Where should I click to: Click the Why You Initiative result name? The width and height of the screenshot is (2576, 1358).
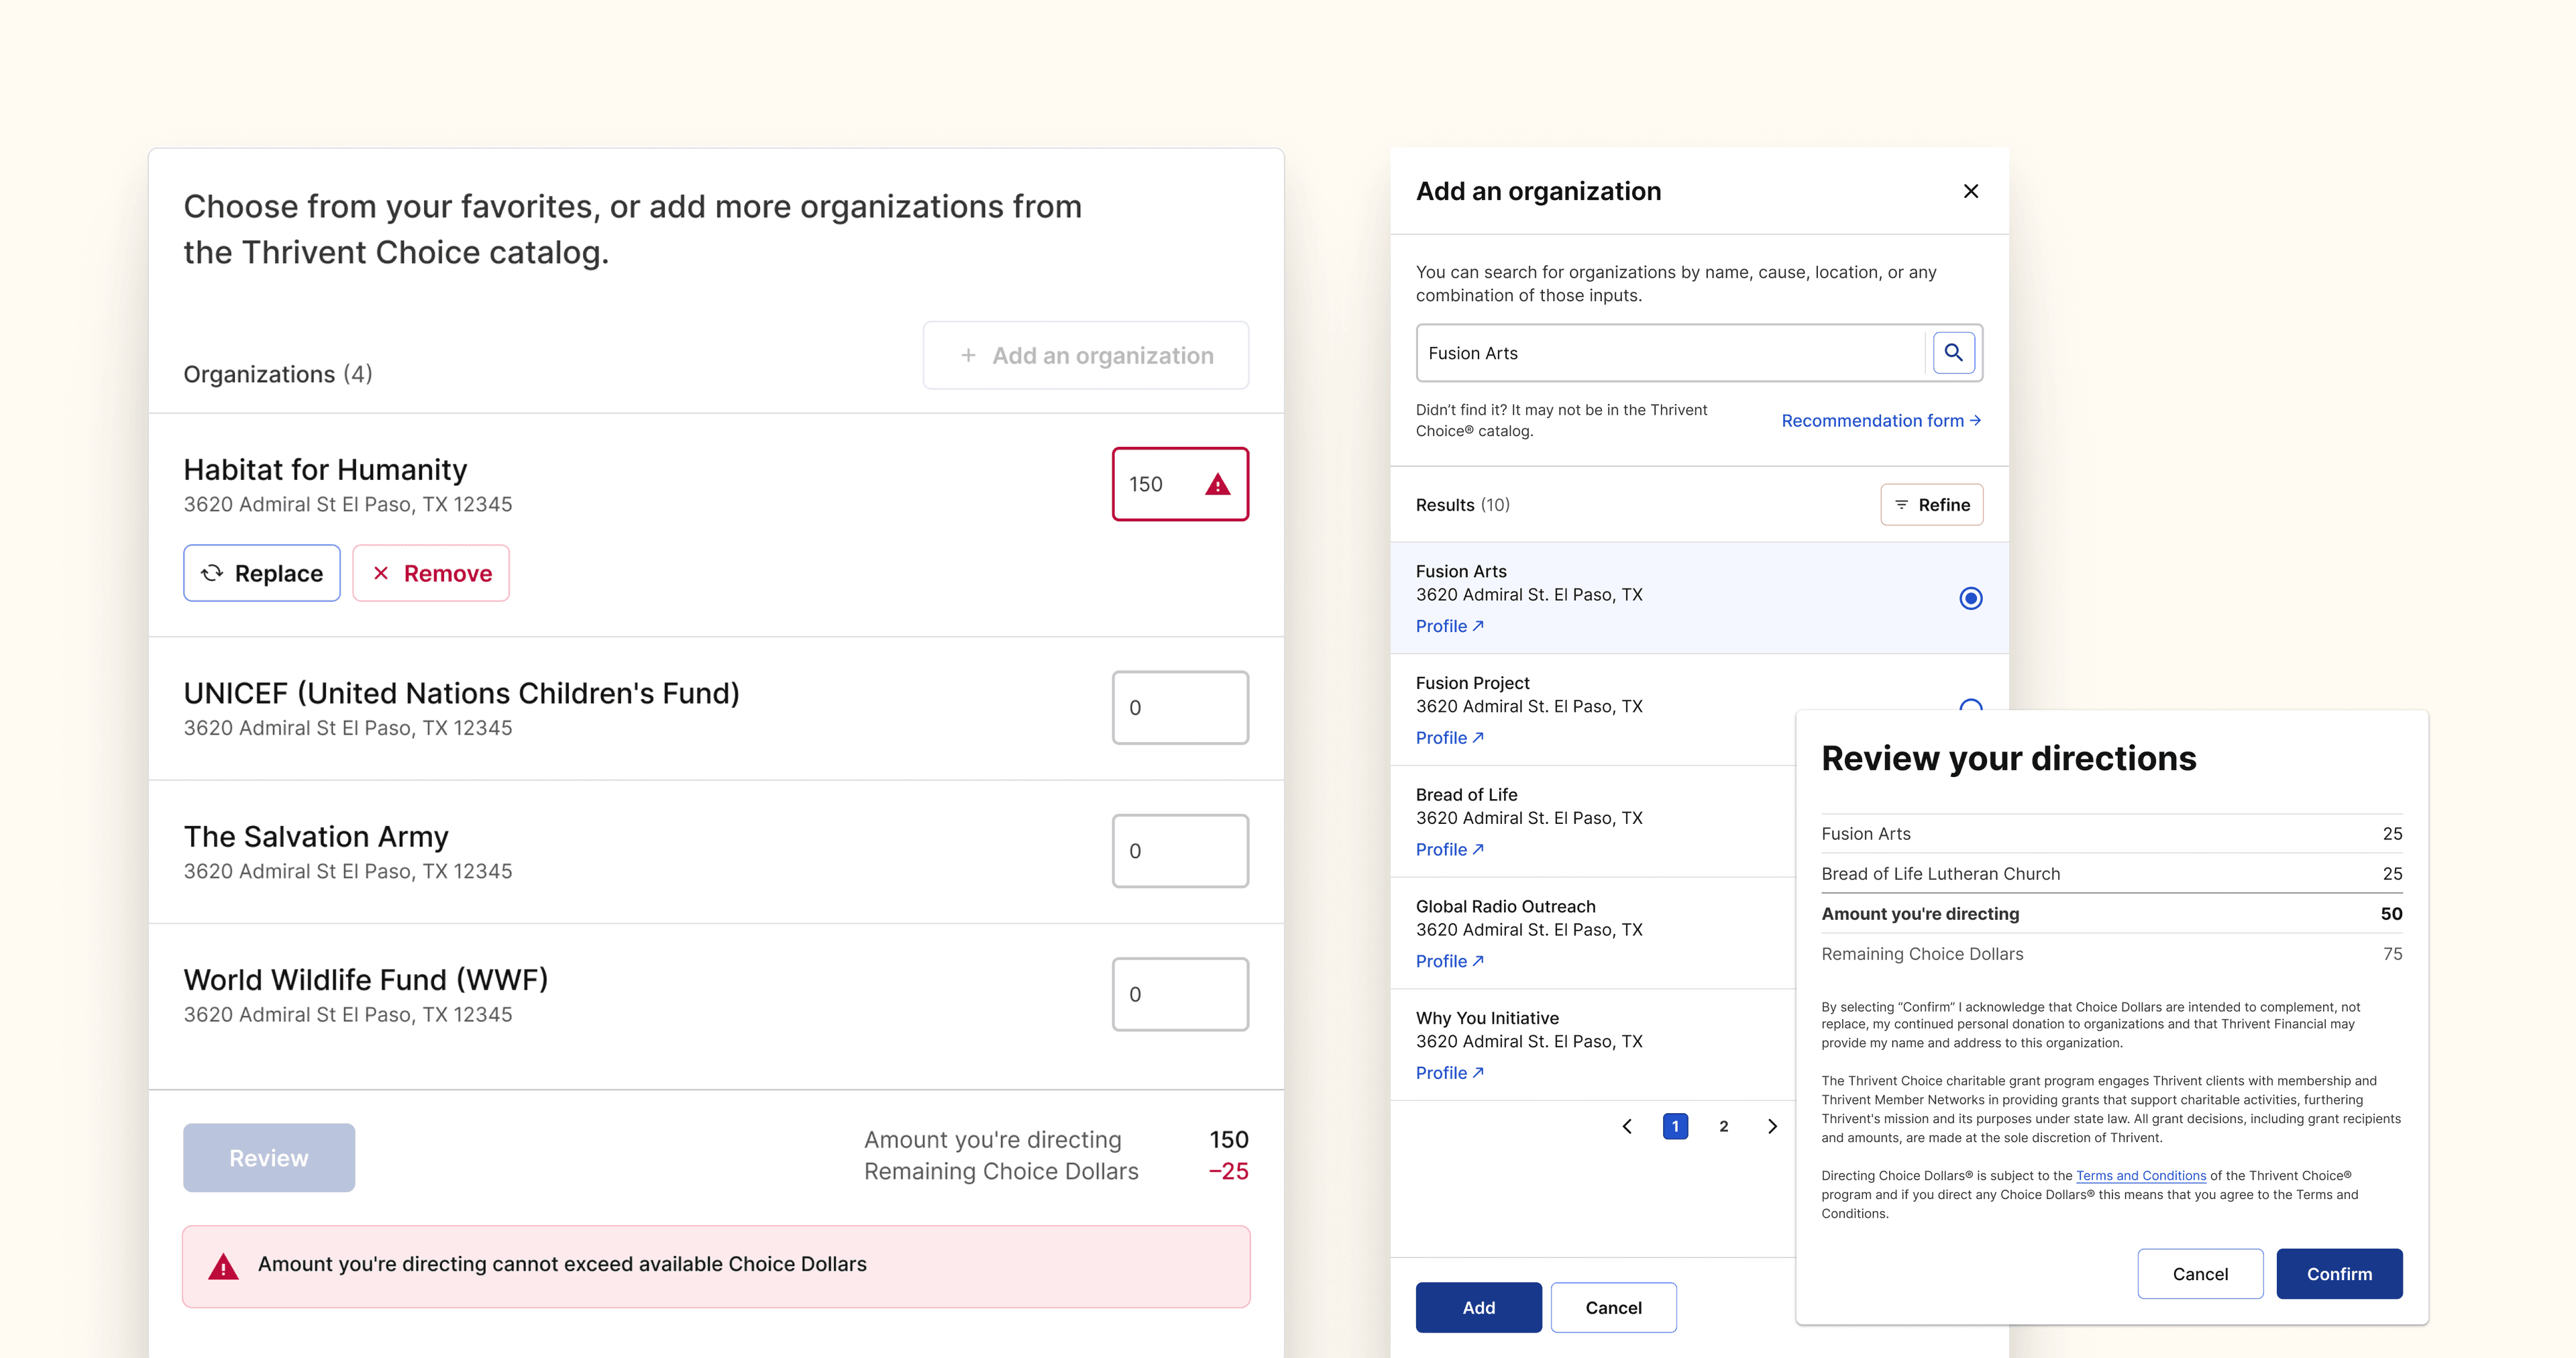point(1487,1018)
